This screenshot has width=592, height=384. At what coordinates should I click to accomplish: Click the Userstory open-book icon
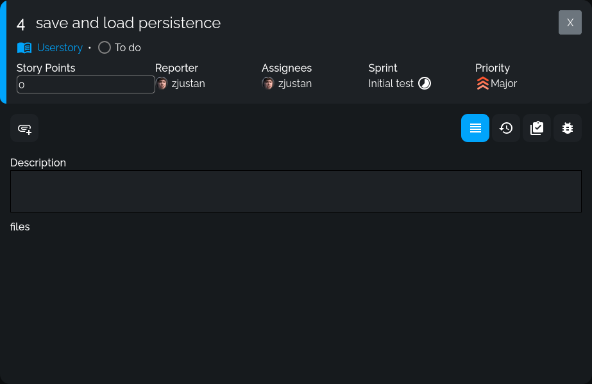(x=24, y=48)
